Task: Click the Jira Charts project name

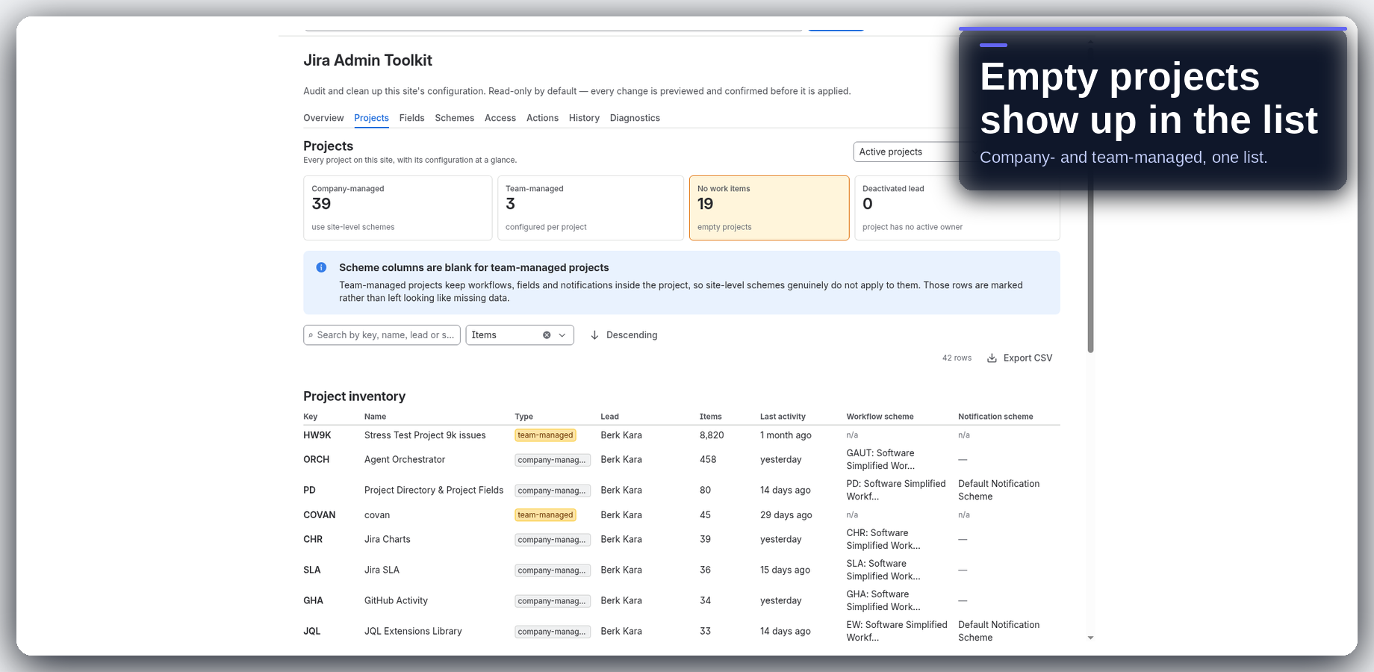Action: tap(388, 539)
